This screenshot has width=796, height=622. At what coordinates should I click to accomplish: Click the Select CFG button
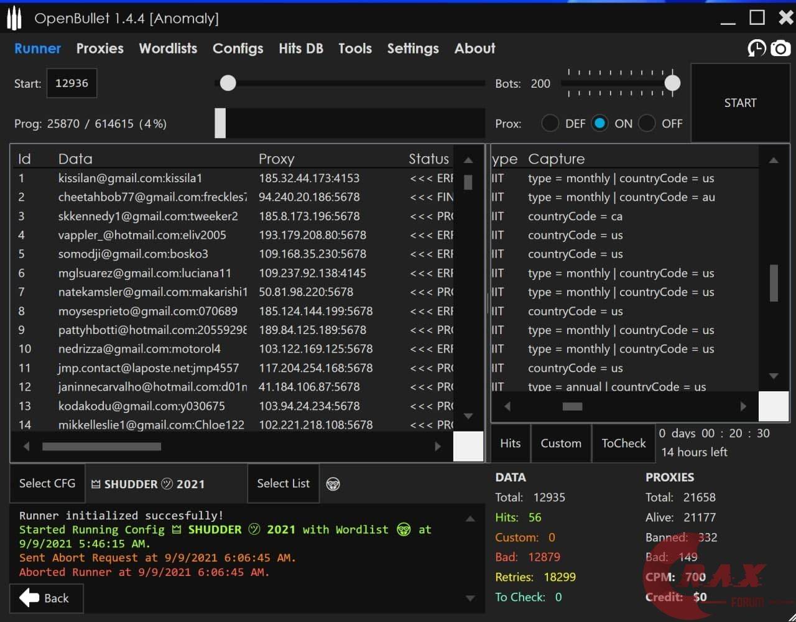[47, 483]
